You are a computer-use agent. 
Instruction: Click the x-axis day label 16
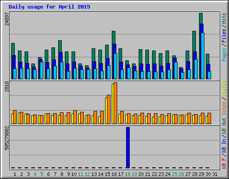pos(114,174)
